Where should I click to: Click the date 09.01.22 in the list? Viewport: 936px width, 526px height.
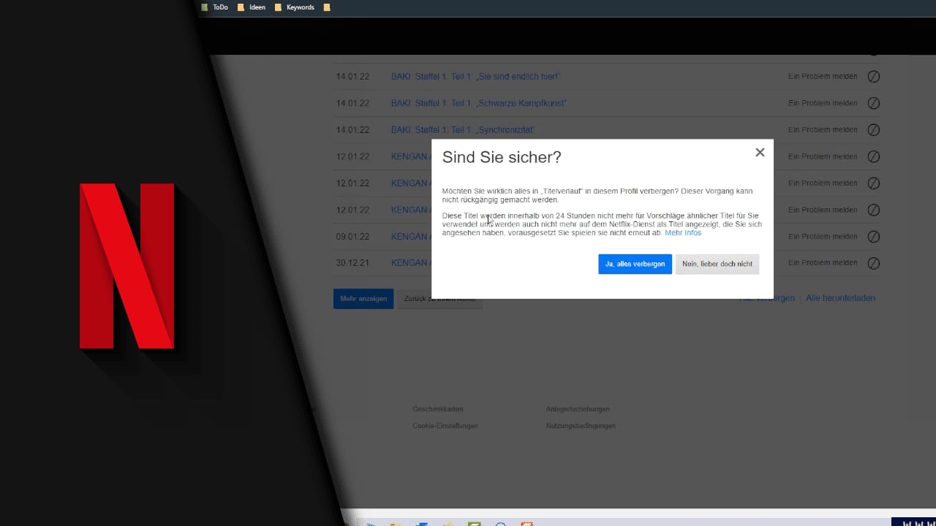(352, 237)
